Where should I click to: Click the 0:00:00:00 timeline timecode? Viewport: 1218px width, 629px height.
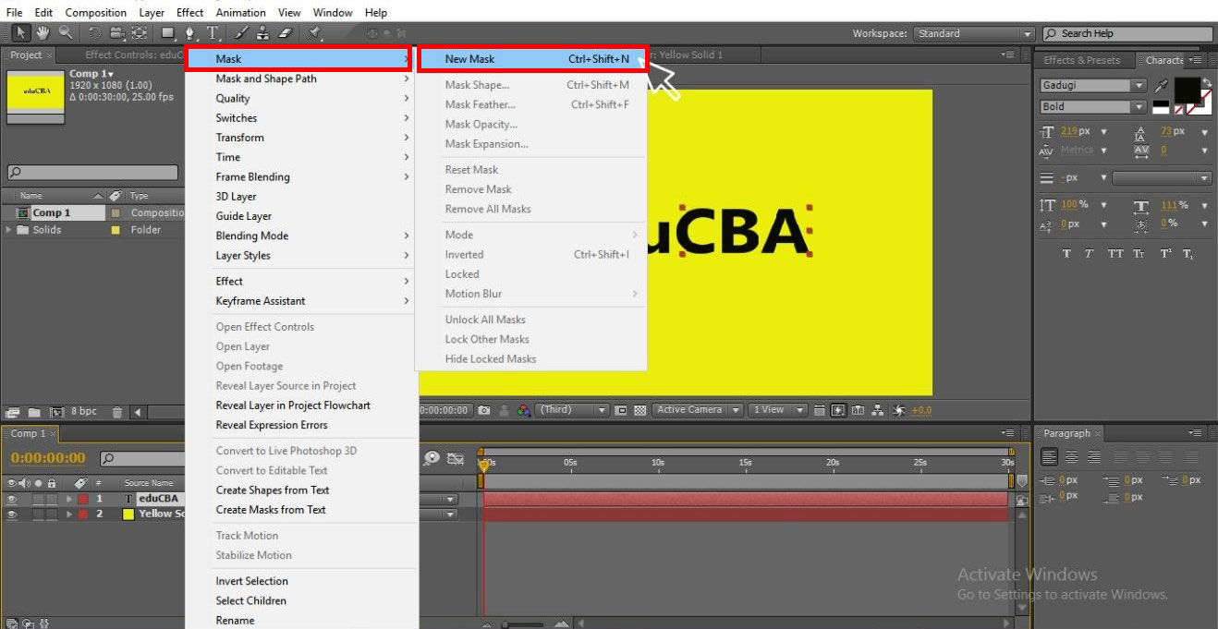[x=48, y=458]
